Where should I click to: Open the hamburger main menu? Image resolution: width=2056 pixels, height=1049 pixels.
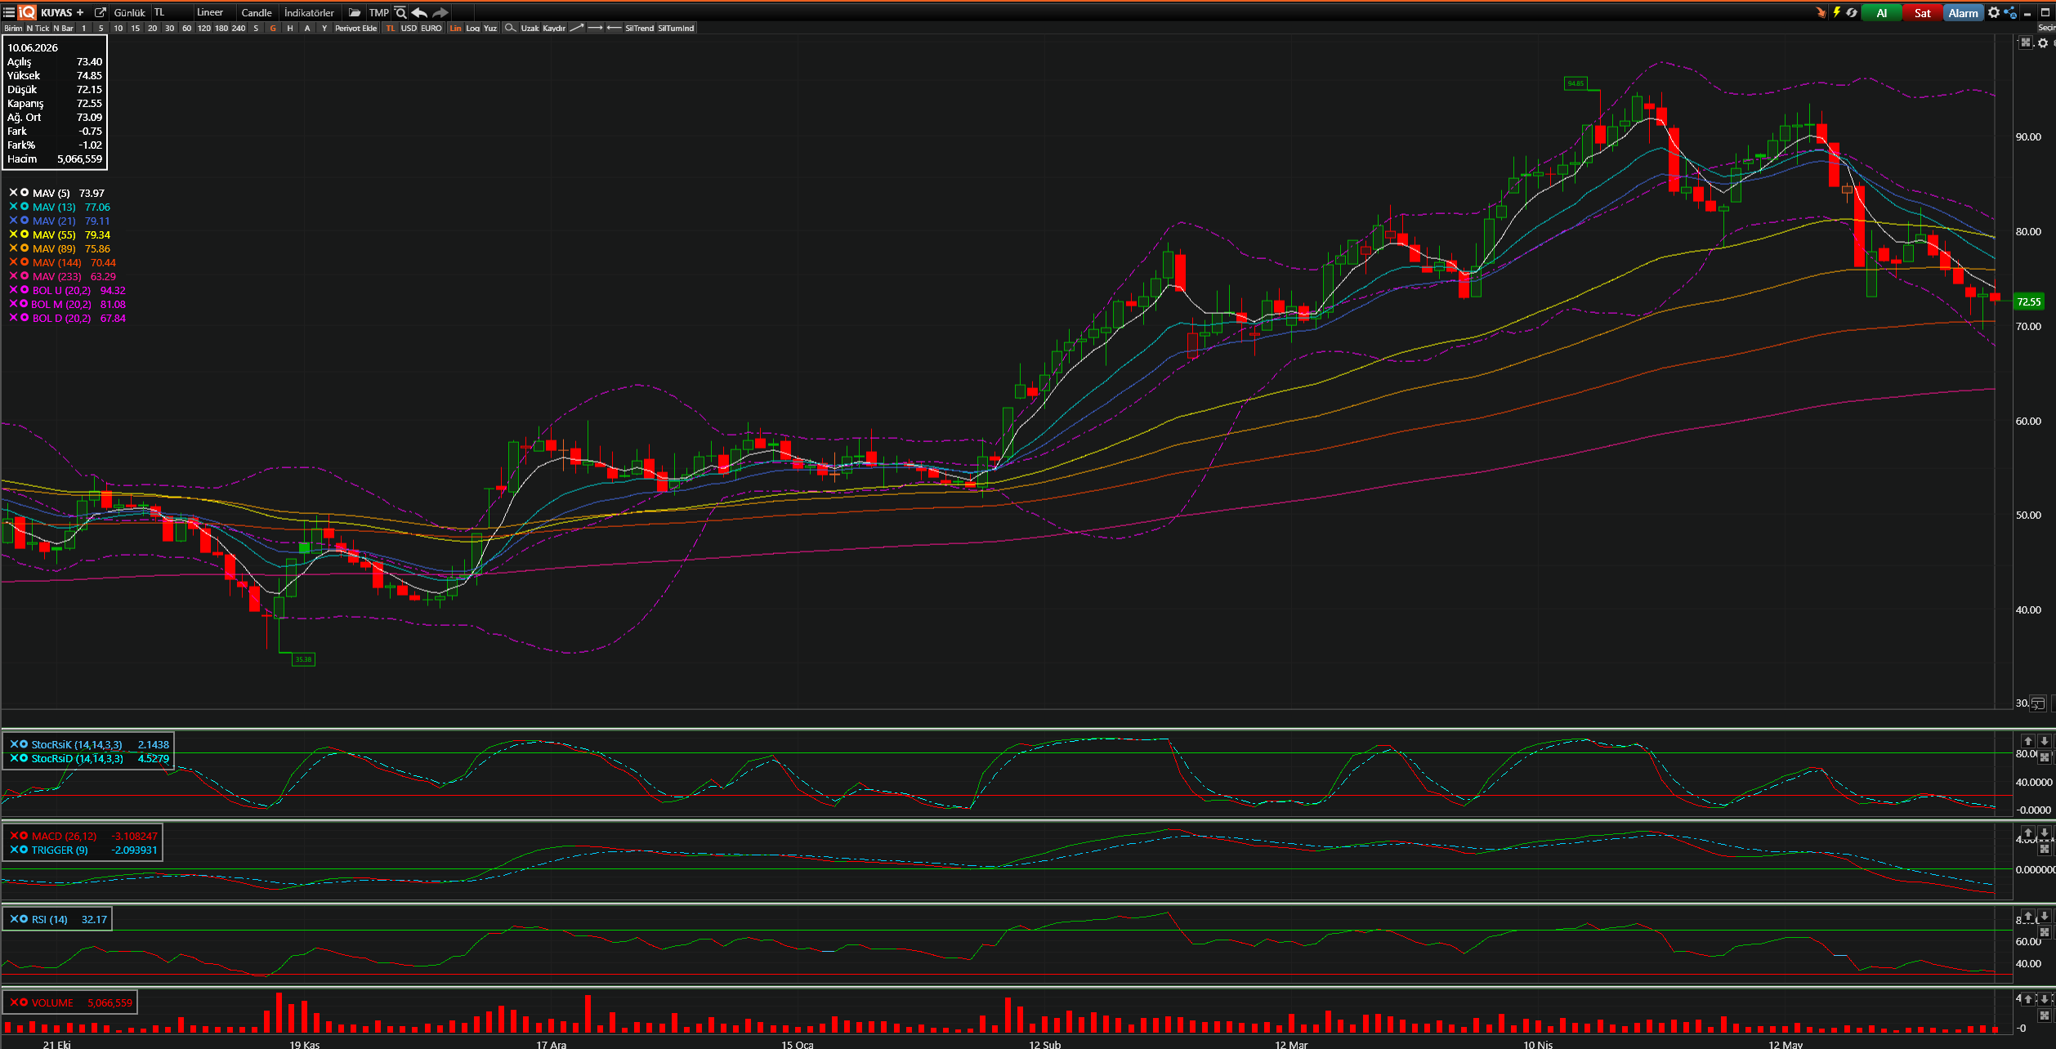coord(9,12)
